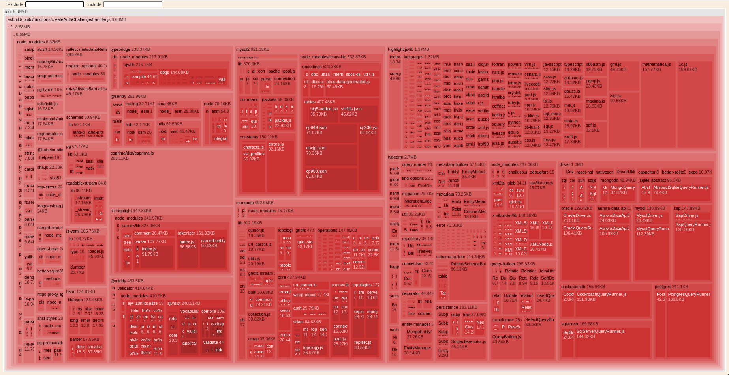Select CockroachQueryRunner.js 131.98KB cell
729x375 pixels.
(x=613, y=304)
